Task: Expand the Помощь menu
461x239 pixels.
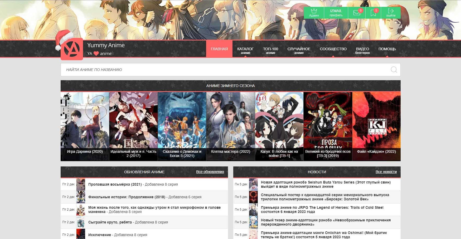Action: click(387, 49)
